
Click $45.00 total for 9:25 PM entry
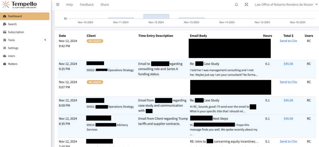[288, 64]
